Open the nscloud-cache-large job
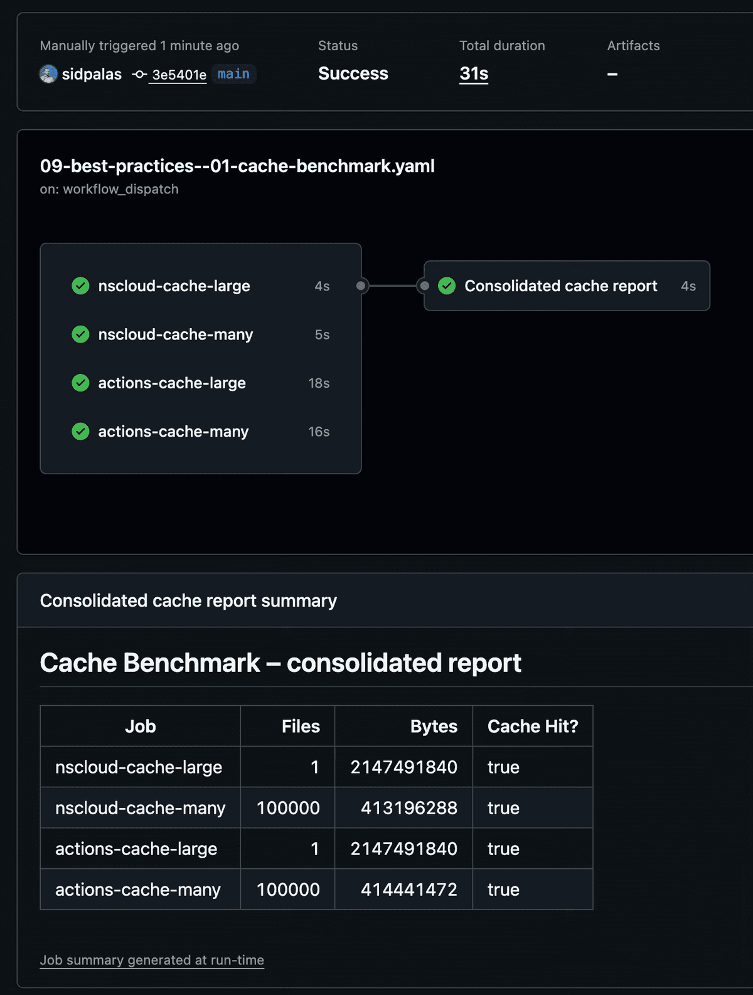The image size is (753, 995). (174, 286)
